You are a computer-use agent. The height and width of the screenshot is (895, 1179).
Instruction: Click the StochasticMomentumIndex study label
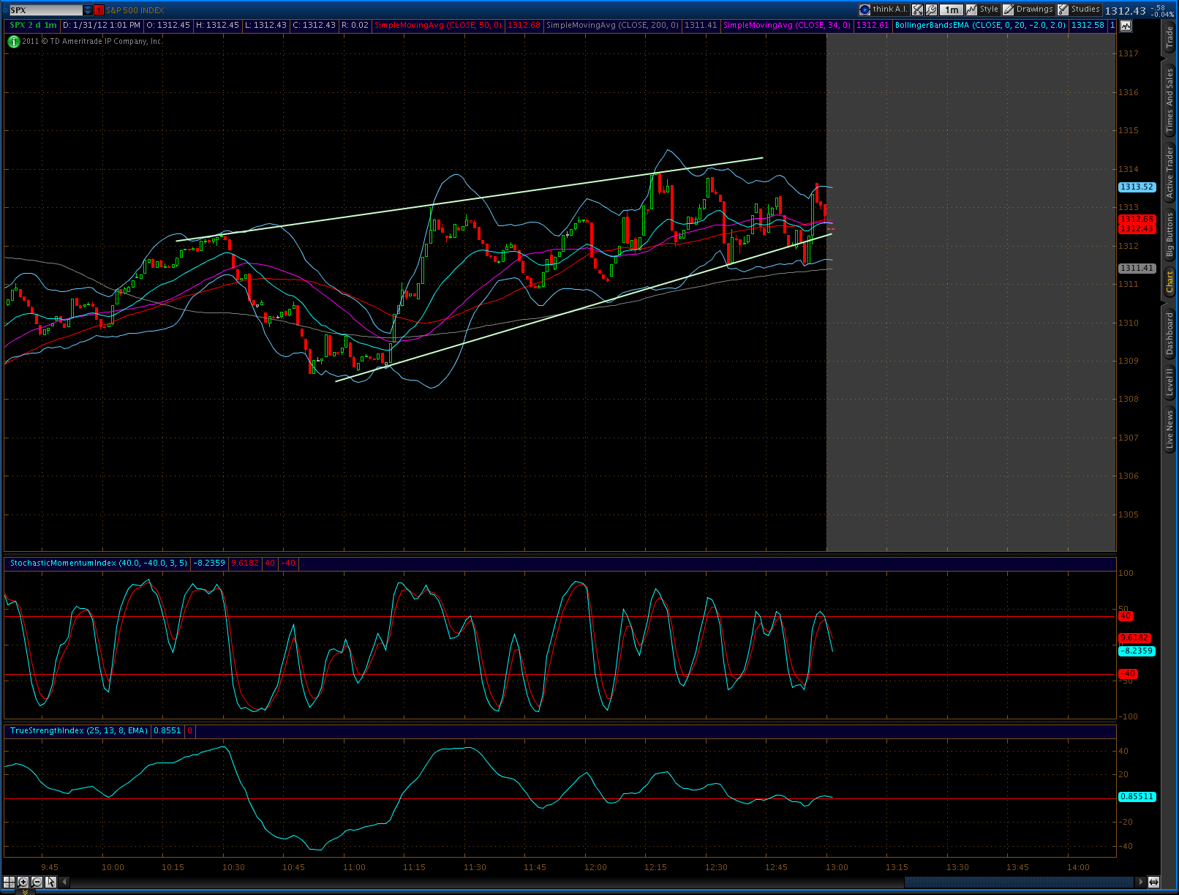(x=98, y=563)
